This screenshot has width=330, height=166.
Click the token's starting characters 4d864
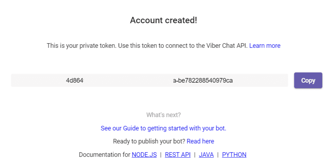coord(74,81)
